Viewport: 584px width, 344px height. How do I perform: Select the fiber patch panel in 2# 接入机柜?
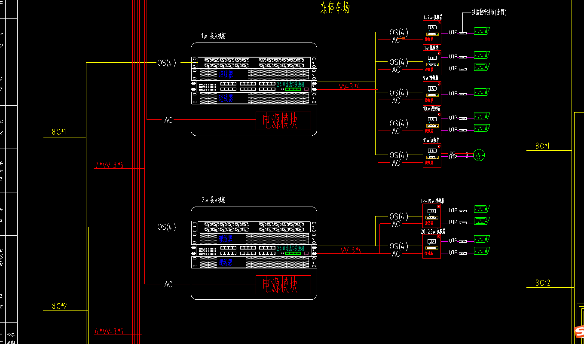click(x=254, y=227)
